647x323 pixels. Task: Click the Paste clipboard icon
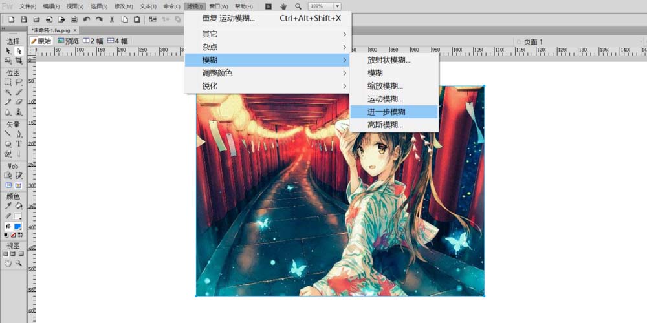[137, 19]
